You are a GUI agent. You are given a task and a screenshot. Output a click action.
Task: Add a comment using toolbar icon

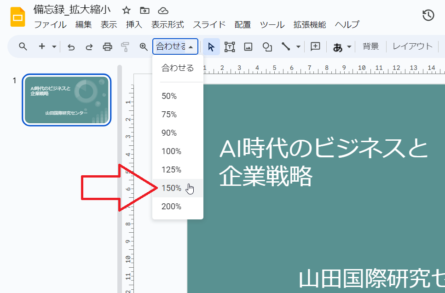(x=315, y=46)
